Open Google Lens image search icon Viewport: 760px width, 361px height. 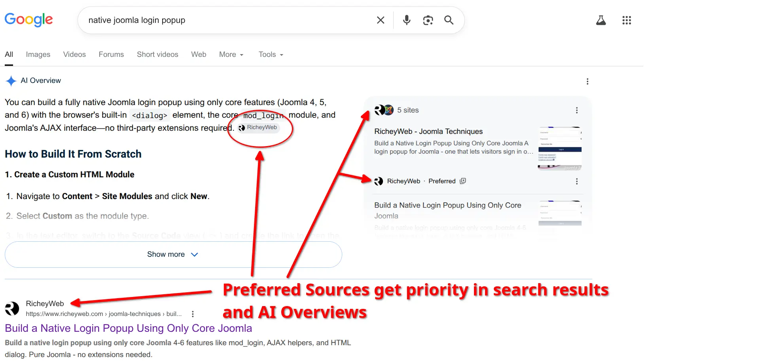coord(428,20)
